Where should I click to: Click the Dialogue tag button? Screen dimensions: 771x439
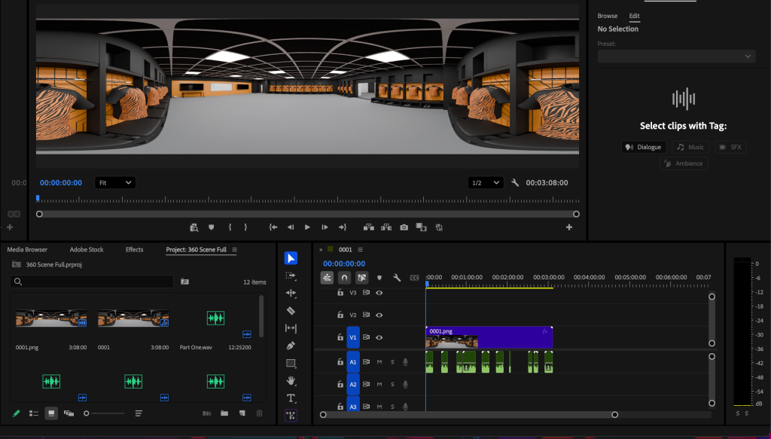coord(644,147)
